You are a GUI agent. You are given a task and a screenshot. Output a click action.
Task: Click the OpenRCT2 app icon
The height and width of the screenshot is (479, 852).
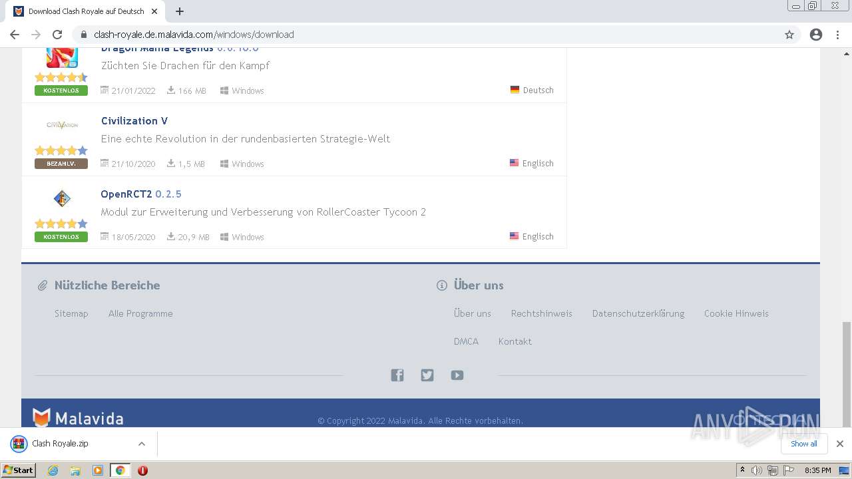[62, 198]
